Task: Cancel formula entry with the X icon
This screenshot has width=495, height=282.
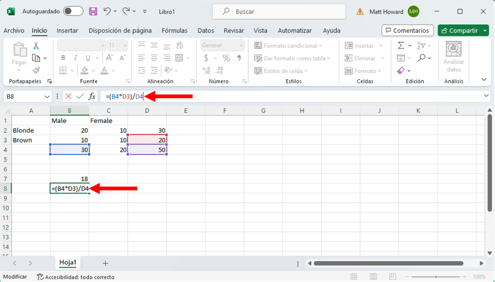Action: click(x=69, y=96)
